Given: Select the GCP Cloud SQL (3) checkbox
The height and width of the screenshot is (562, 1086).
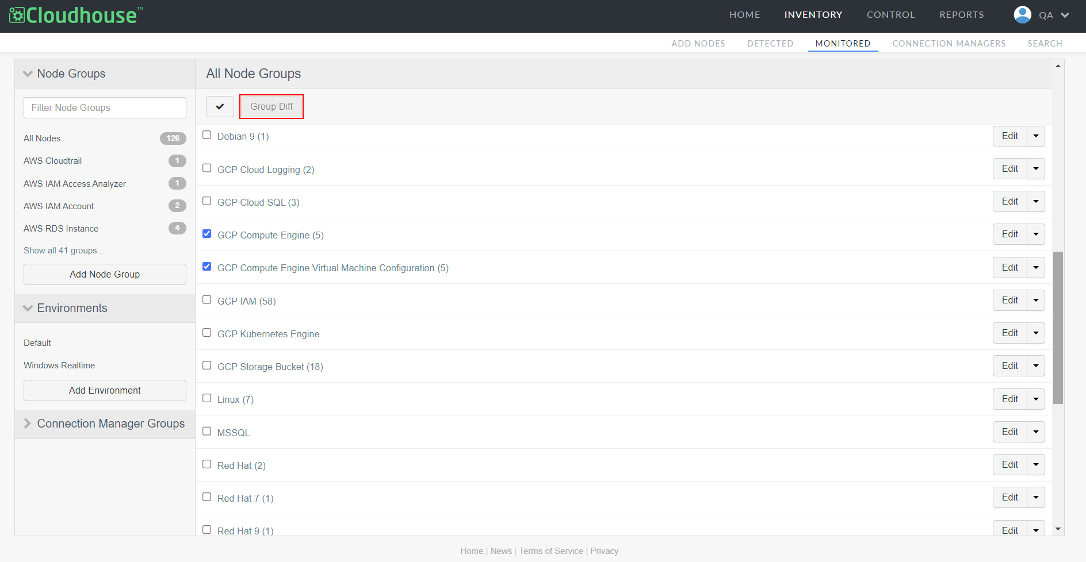Looking at the screenshot, I should tap(207, 201).
